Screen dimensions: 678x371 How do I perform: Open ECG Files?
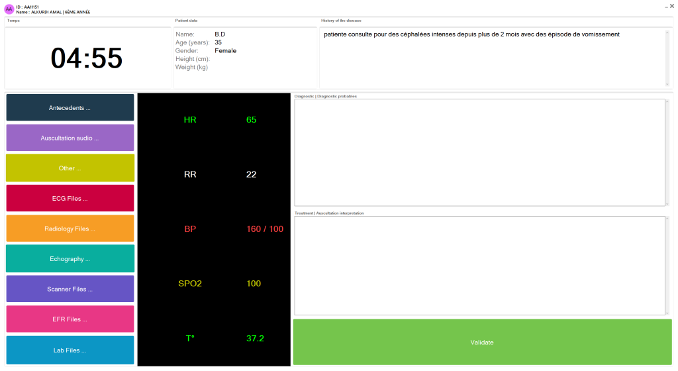point(70,198)
